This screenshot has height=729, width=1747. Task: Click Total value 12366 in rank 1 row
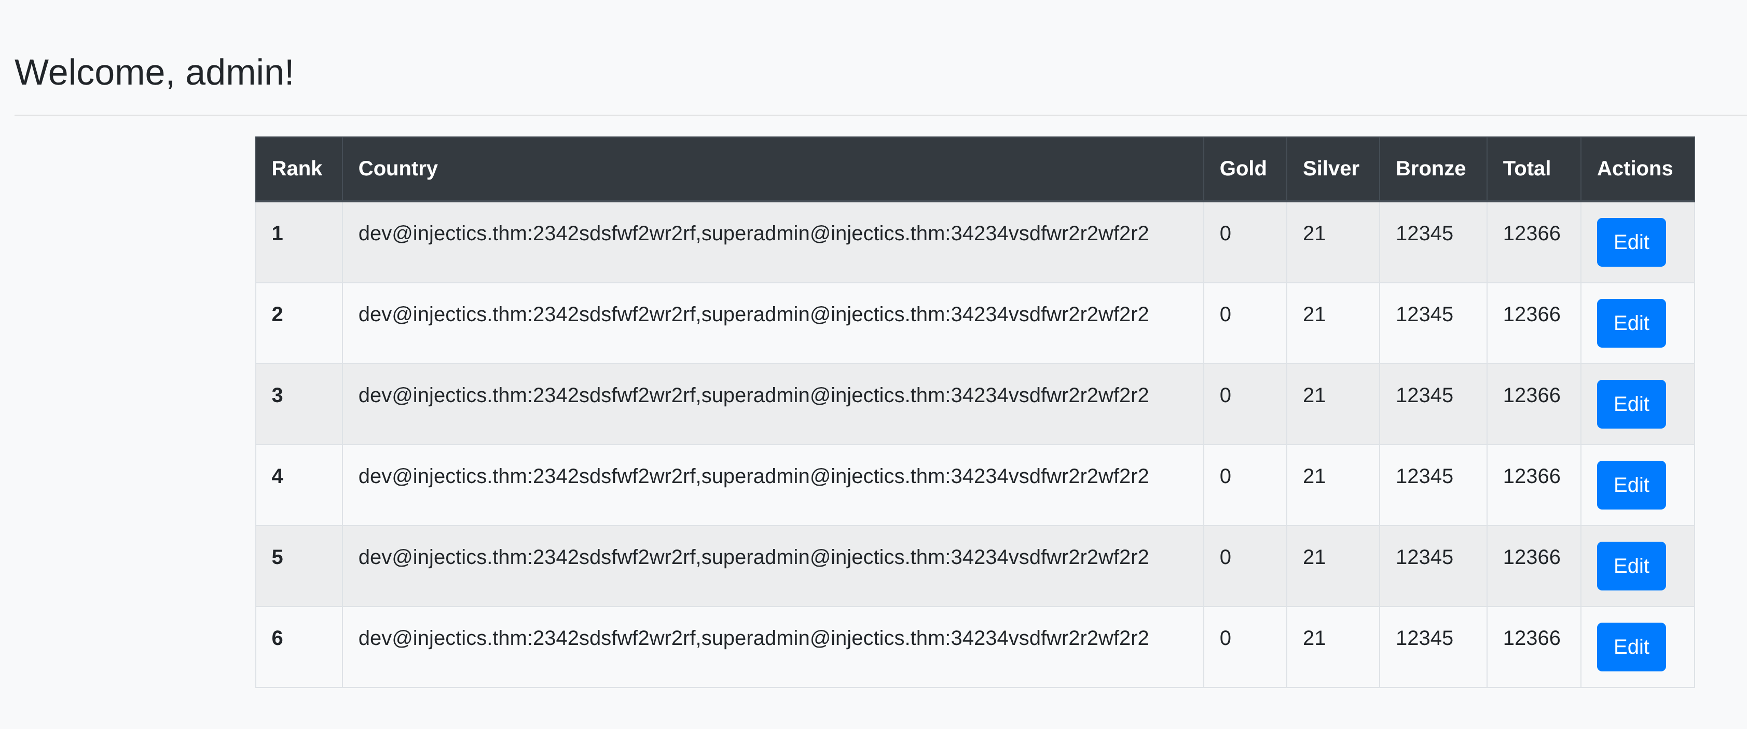(x=1531, y=233)
